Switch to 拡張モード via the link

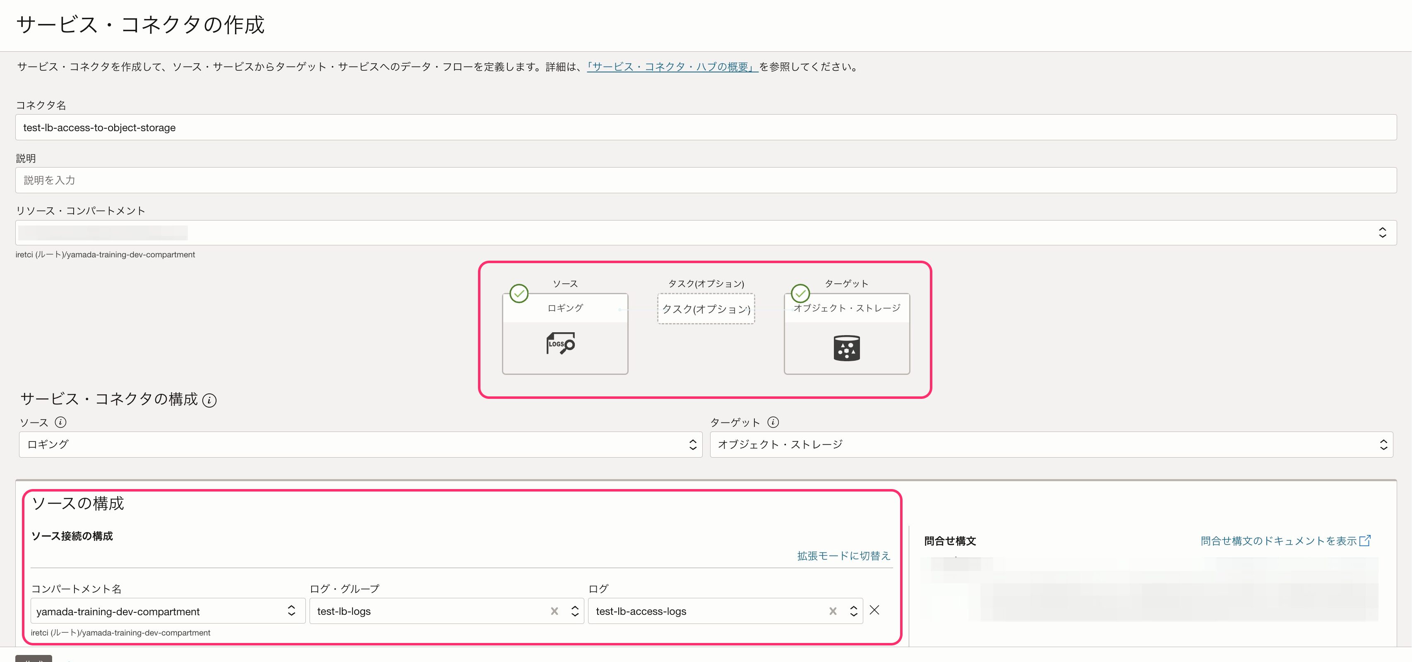[843, 555]
